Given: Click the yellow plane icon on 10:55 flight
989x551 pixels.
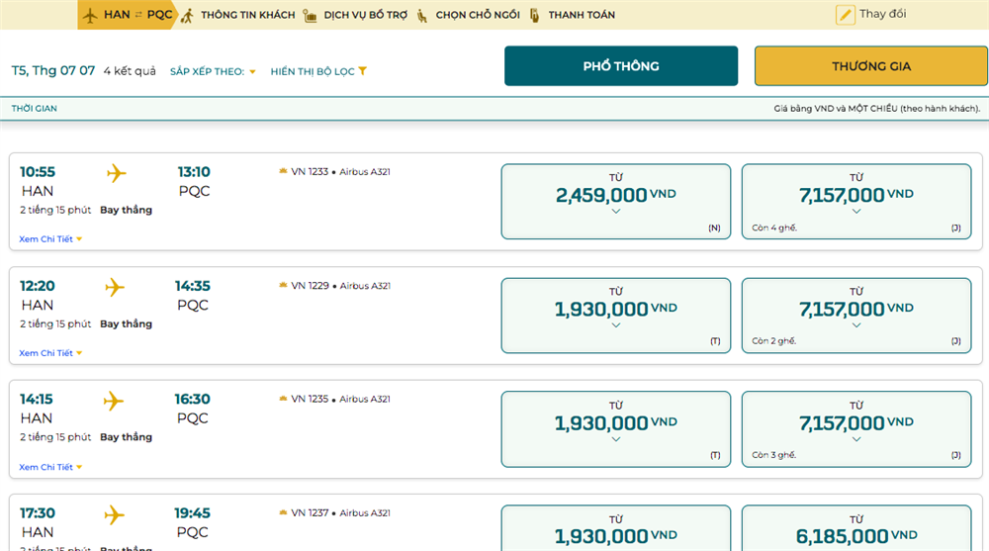Looking at the screenshot, I should 117,174.
